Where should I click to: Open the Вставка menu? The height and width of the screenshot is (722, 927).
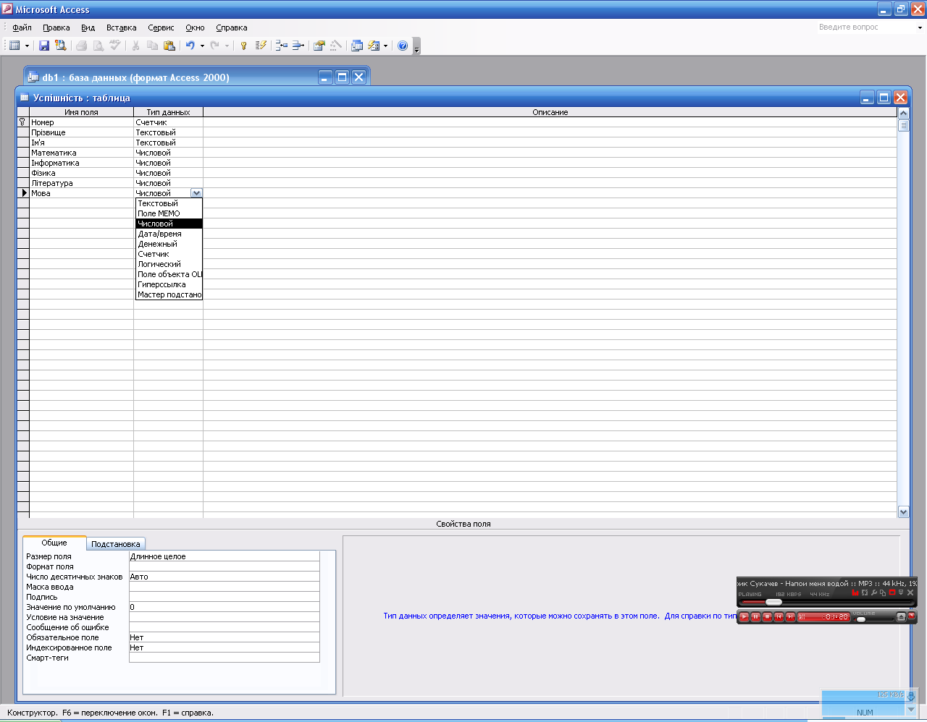point(121,27)
